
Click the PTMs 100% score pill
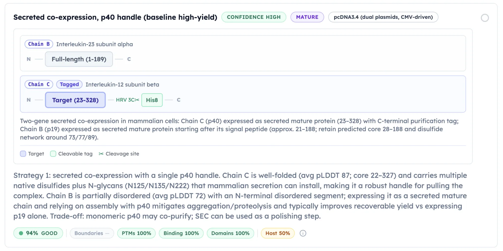(x=136, y=233)
